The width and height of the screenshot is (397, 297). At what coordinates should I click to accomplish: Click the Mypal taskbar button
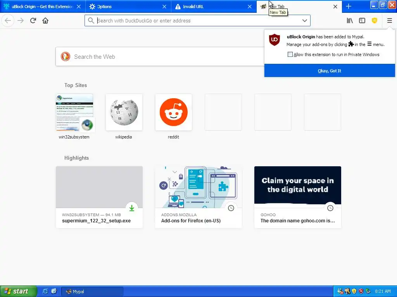(x=92, y=292)
